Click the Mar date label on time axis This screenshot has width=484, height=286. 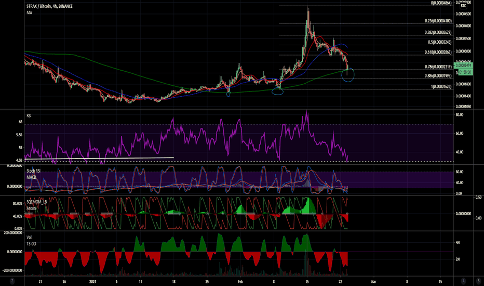pos(373,282)
